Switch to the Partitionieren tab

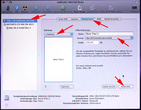tap(87, 19)
